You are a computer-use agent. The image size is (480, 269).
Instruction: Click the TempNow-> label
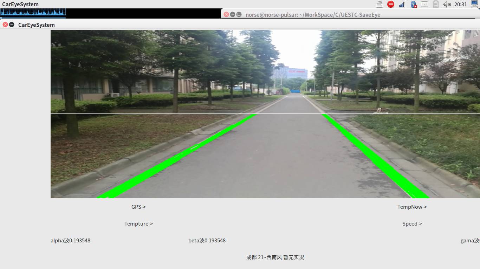[x=412, y=207]
